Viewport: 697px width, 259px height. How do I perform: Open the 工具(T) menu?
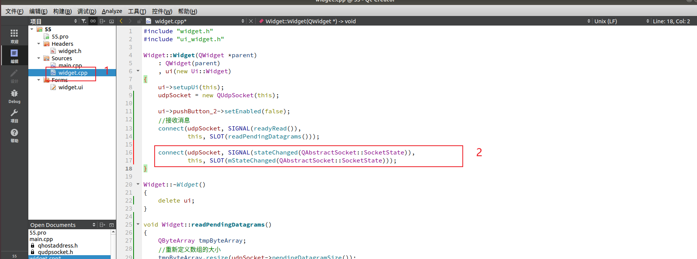(x=137, y=11)
